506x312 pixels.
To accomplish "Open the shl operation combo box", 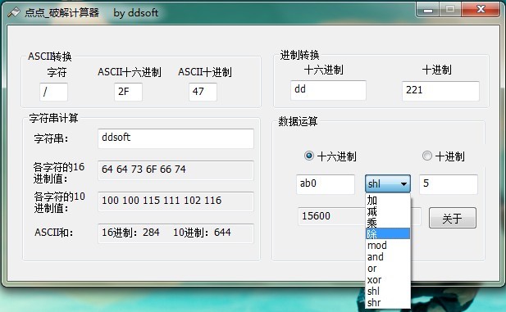I will point(388,183).
